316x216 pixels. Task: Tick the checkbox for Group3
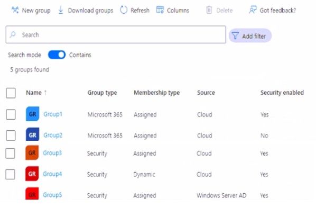[x=10, y=154]
